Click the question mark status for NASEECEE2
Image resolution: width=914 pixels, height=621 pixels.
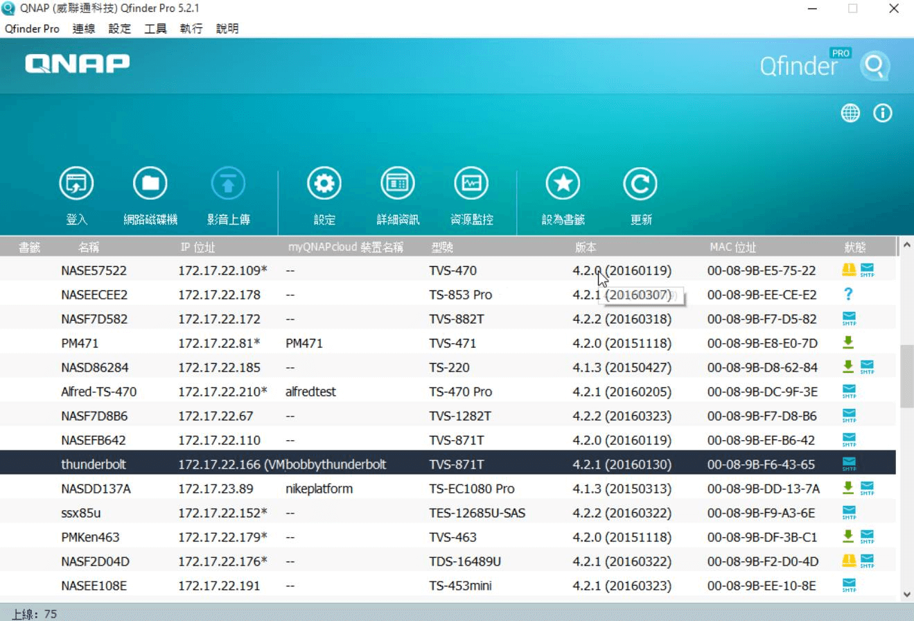click(x=848, y=294)
